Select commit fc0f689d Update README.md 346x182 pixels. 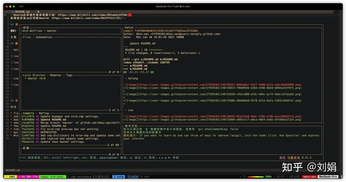[x=71, y=120]
